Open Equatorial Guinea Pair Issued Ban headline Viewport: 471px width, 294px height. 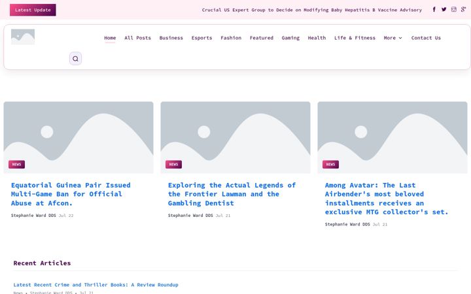coord(71,194)
